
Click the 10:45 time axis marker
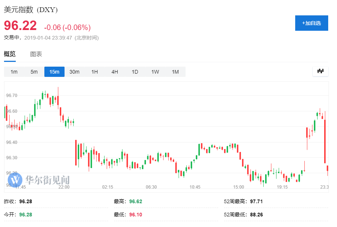point(195,187)
